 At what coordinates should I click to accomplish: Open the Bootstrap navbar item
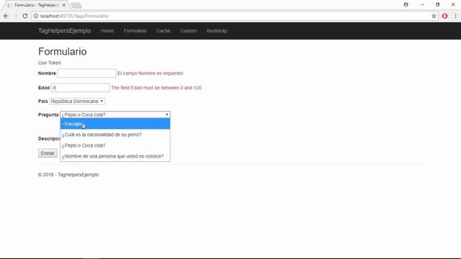point(217,31)
